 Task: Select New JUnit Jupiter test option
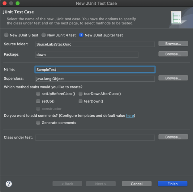[81, 35]
